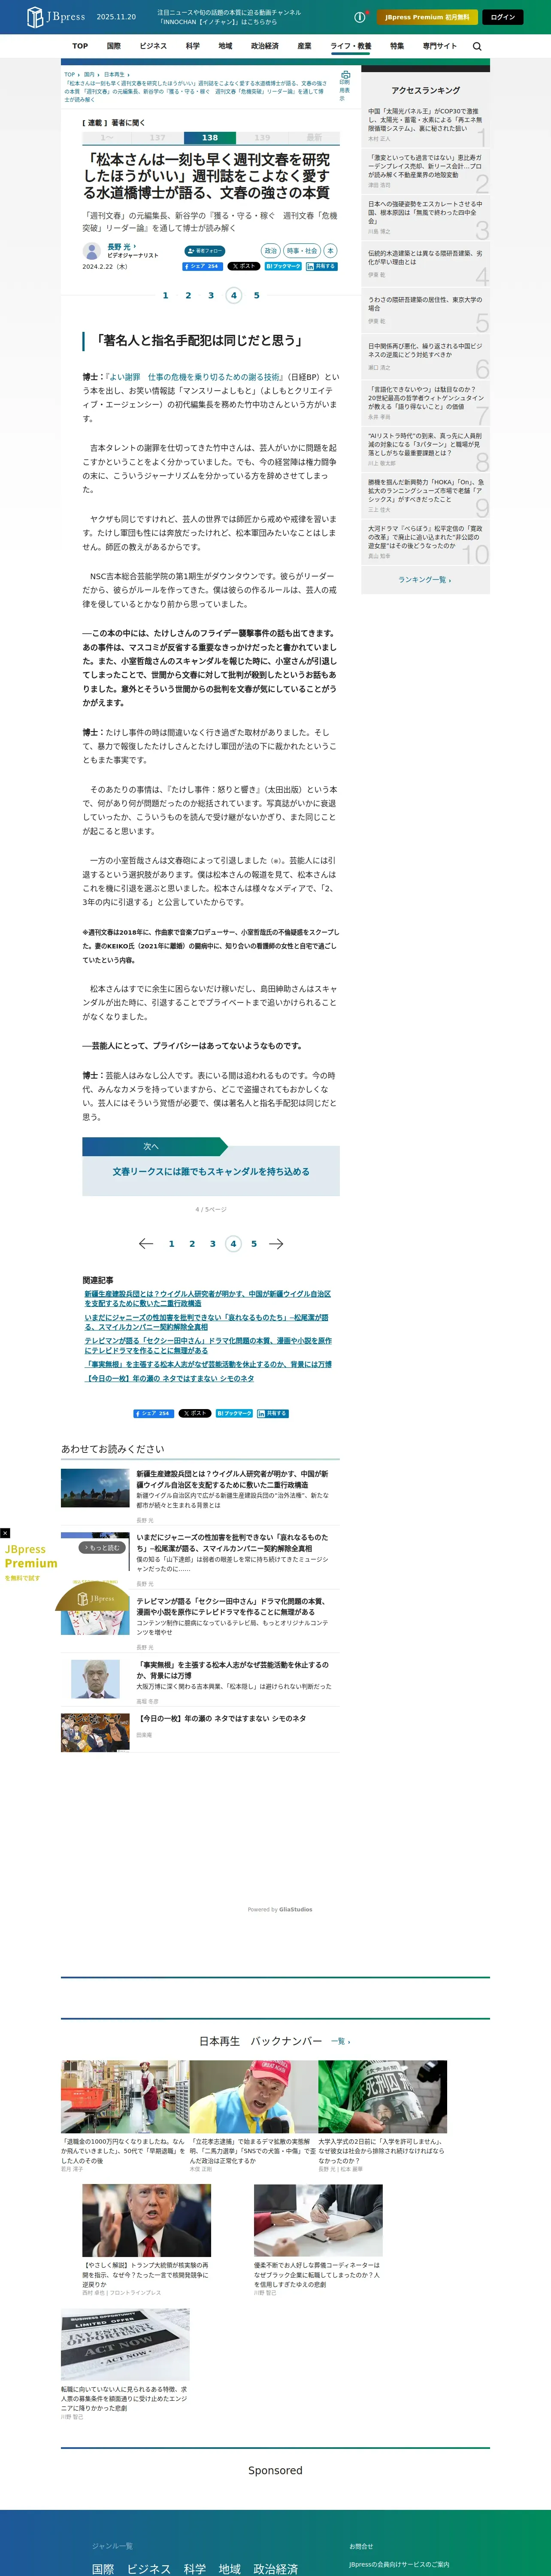Share on Facebook via the bottom シェア 254 button

tap(154, 1413)
